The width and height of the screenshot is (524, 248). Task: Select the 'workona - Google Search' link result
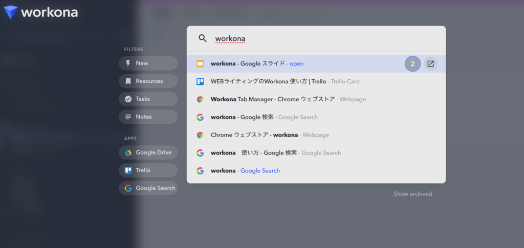316,171
